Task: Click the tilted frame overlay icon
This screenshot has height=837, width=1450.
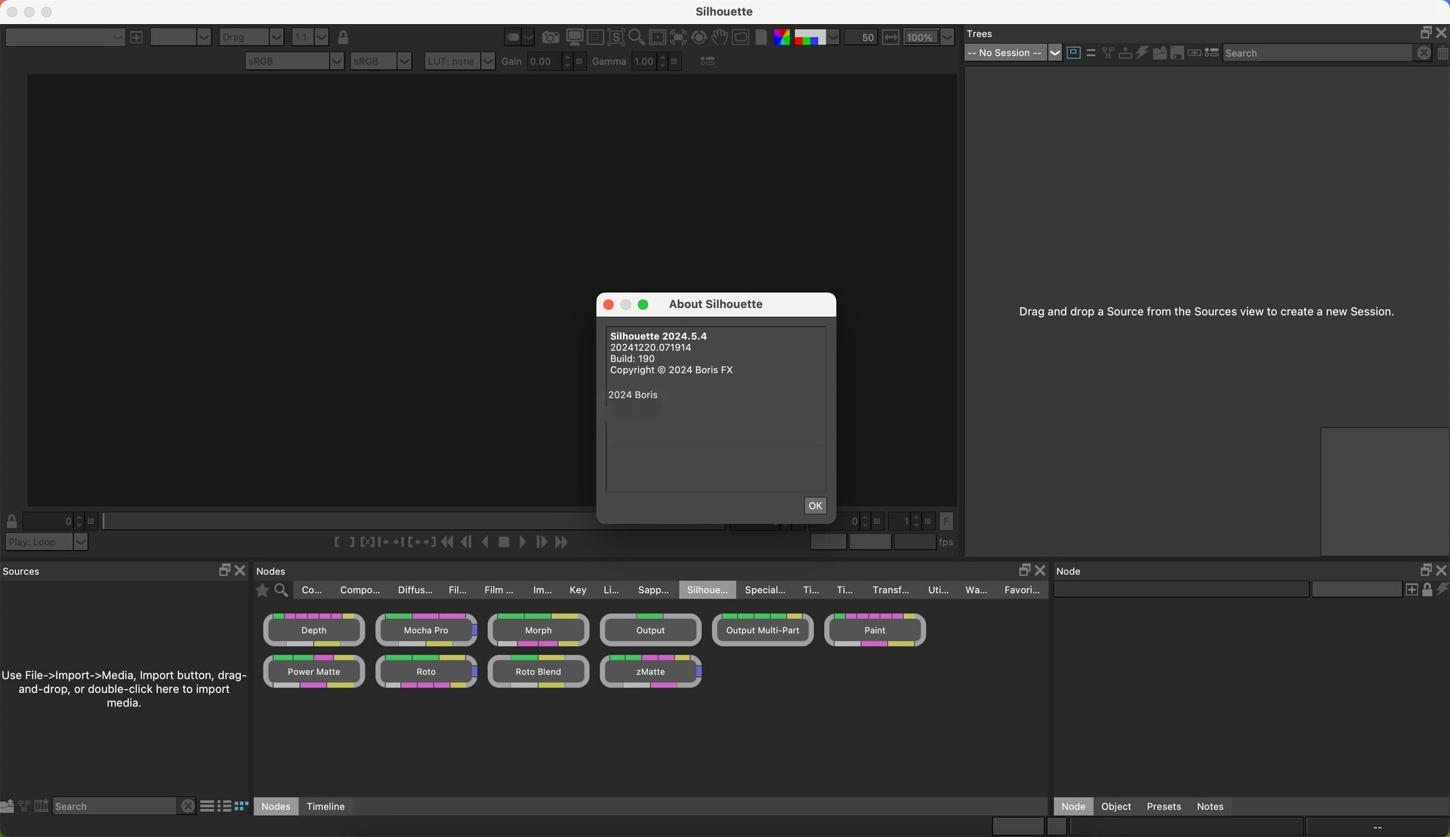Action: tap(741, 37)
